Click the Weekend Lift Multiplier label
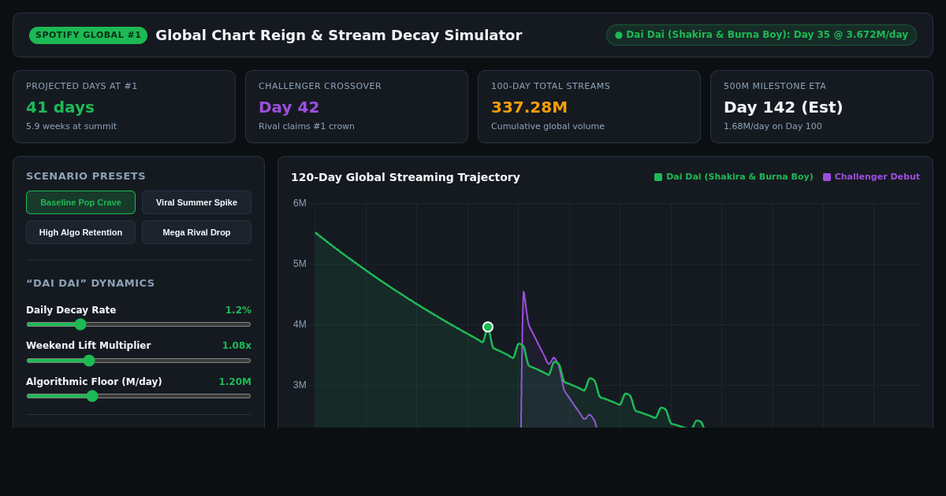Screen dimensions: 946x496 click(x=88, y=346)
